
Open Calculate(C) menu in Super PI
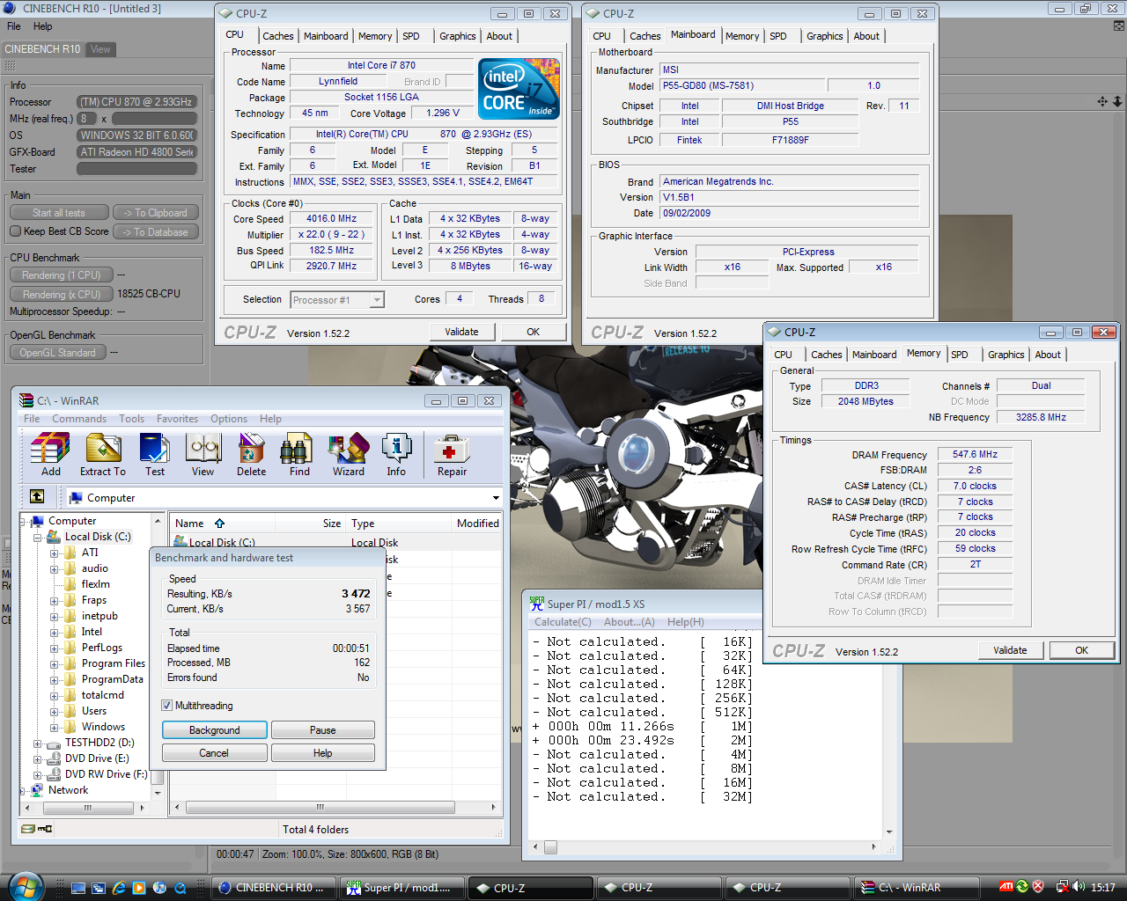[563, 622]
